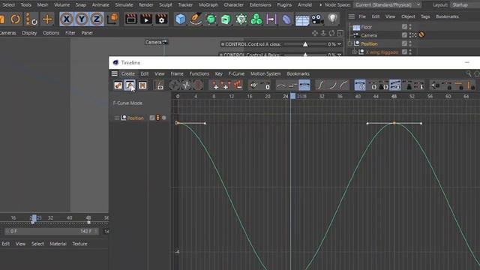Select F-curve keyframe at frame 48
The image size is (480, 270).
tap(394, 123)
